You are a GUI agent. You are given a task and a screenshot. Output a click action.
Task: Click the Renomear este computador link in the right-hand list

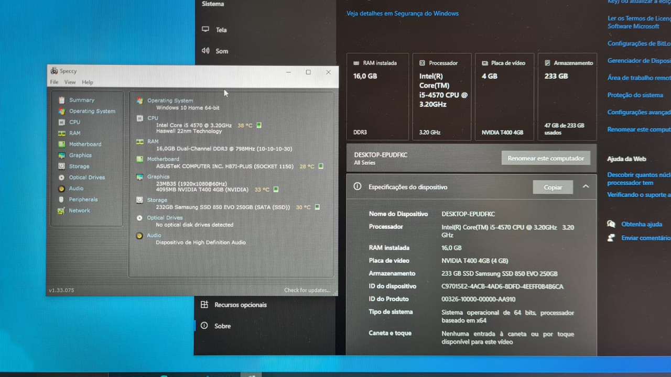click(639, 129)
